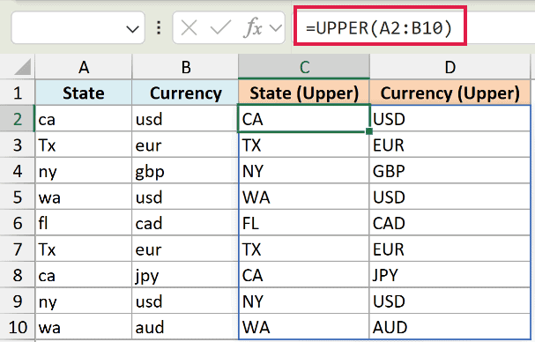Click the Cancel (X) formula icon

click(x=189, y=27)
